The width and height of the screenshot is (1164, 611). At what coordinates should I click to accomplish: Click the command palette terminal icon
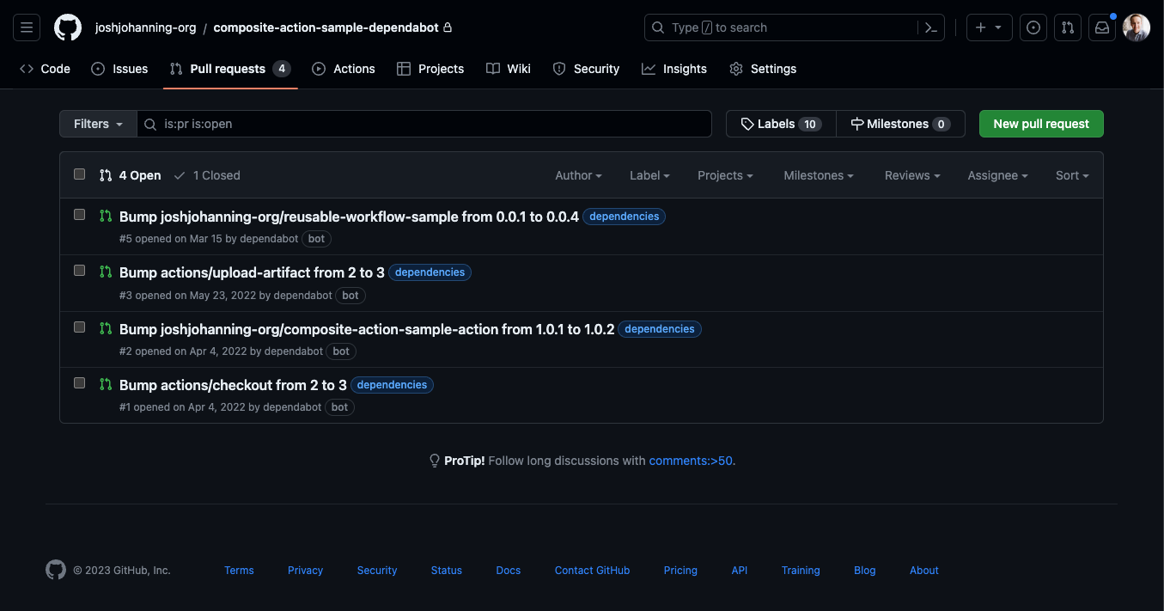coord(930,27)
